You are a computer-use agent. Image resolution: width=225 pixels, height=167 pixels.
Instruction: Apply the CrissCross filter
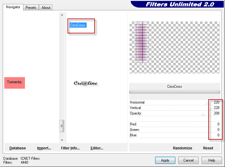point(165,160)
